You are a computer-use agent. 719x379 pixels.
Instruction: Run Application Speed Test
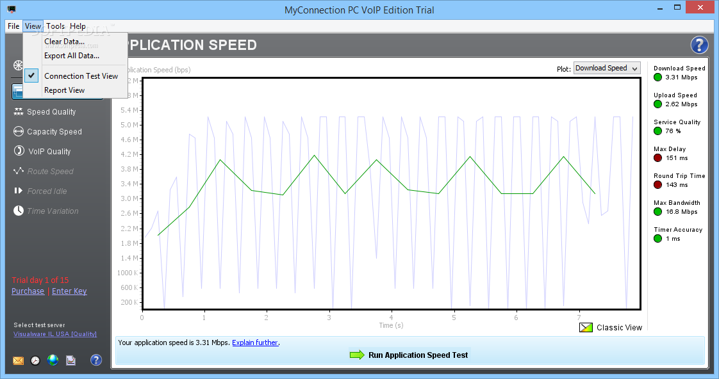click(409, 355)
